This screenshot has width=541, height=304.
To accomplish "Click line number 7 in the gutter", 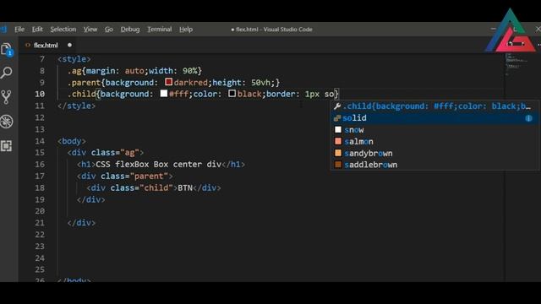I will (x=42, y=59).
